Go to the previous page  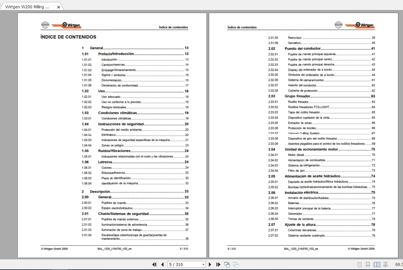[162, 264]
